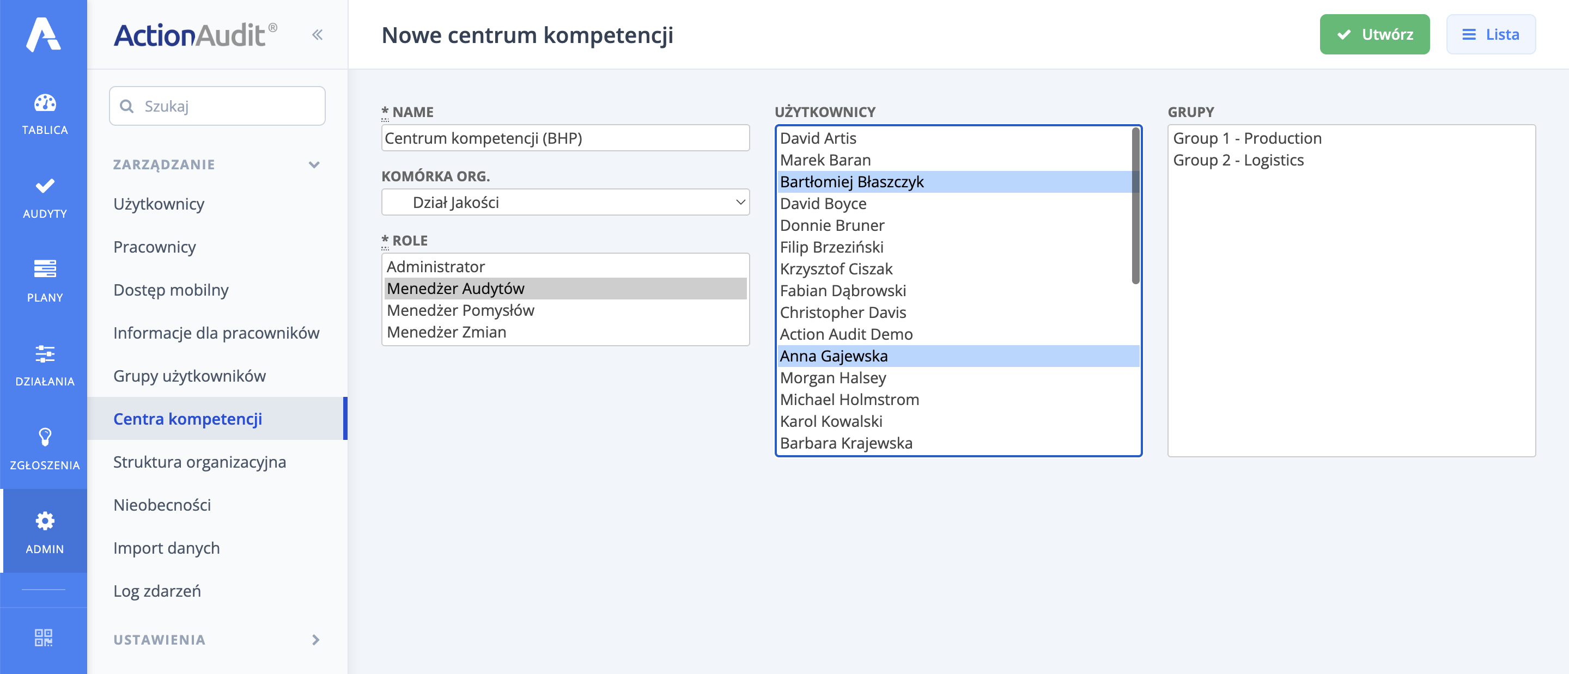Click the Utwórz button

coord(1374,34)
